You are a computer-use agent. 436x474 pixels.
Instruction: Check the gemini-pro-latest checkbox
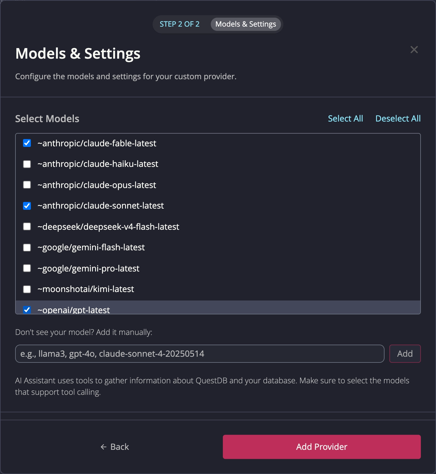tap(27, 268)
